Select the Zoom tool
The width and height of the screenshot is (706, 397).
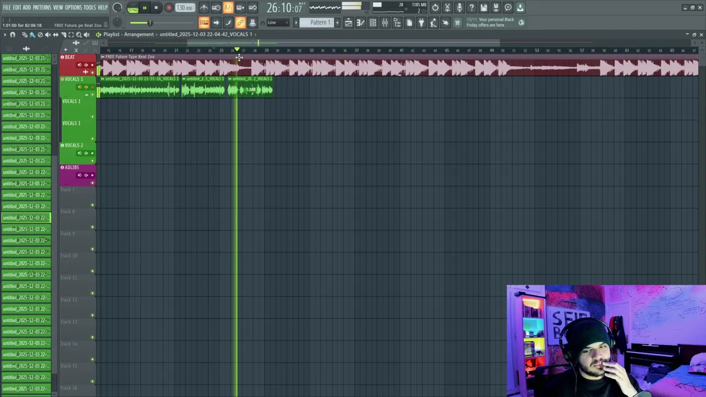click(78, 35)
